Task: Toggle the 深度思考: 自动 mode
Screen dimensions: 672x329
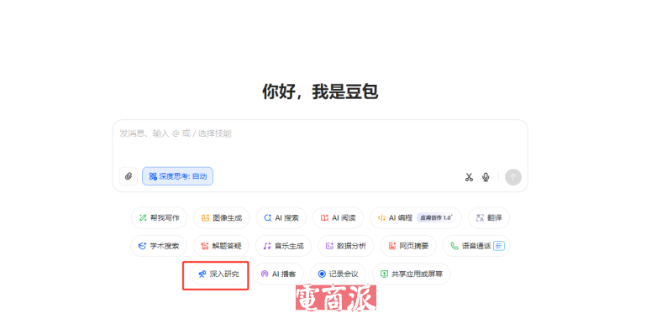Action: pos(177,176)
